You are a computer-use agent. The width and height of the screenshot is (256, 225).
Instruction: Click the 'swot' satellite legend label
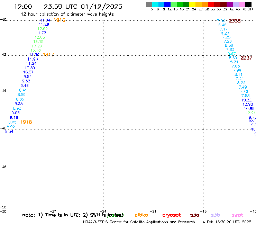pos(237,215)
